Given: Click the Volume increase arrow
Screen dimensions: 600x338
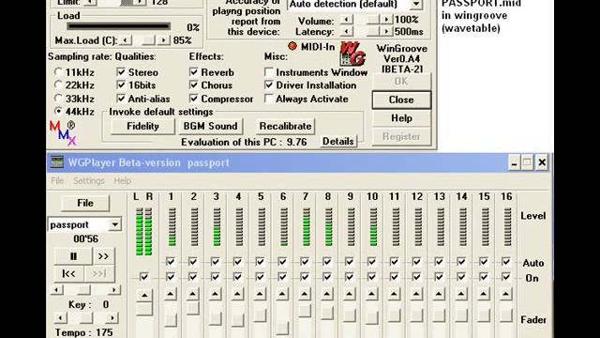Looking at the screenshot, I should [386, 19].
